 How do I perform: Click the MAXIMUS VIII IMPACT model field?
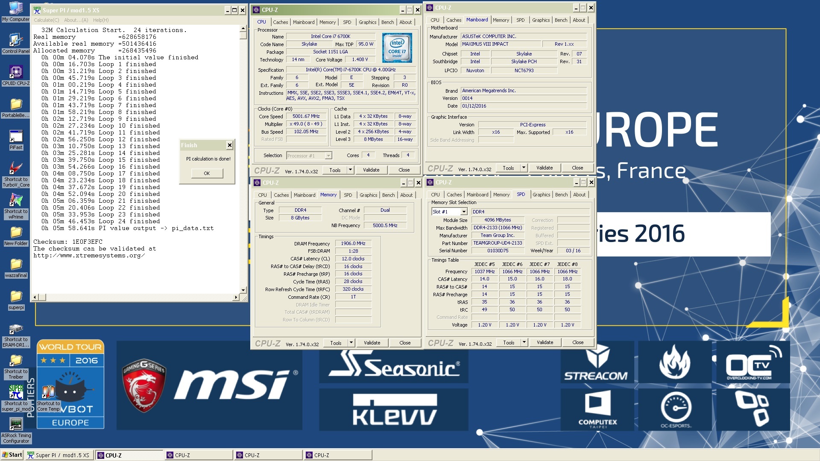(x=501, y=44)
